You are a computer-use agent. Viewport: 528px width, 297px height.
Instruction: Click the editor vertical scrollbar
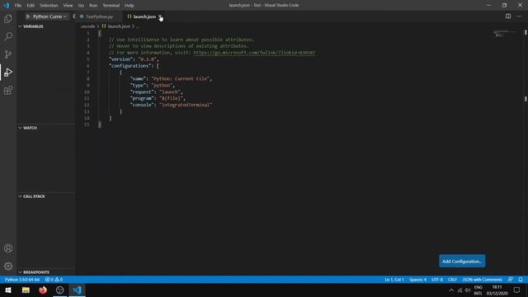point(526,152)
